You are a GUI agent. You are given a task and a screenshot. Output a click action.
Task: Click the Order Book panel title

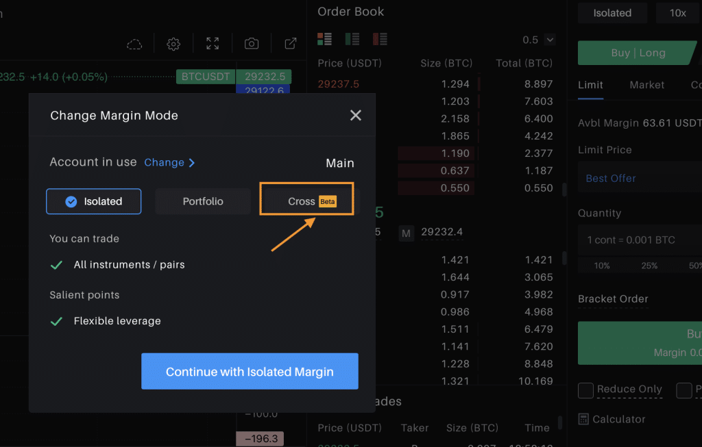[350, 12]
